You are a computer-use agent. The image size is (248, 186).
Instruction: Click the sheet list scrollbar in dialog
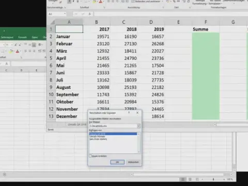coord(138,143)
